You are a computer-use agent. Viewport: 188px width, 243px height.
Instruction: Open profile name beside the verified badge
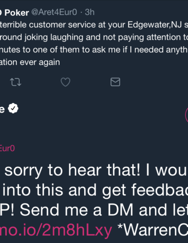pyautogui.click(x=2, y=109)
